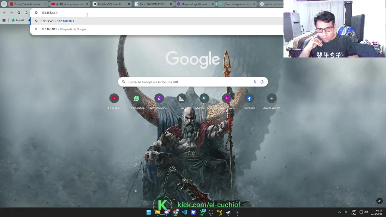Close the 'Cuchiland Z | Console' tab
386x217 pixels.
(129, 4)
